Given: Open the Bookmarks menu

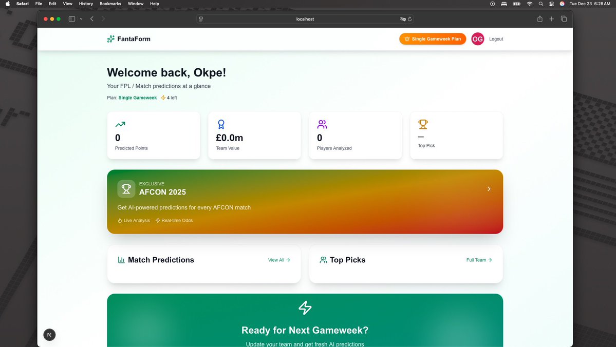Looking at the screenshot, I should (x=110, y=4).
